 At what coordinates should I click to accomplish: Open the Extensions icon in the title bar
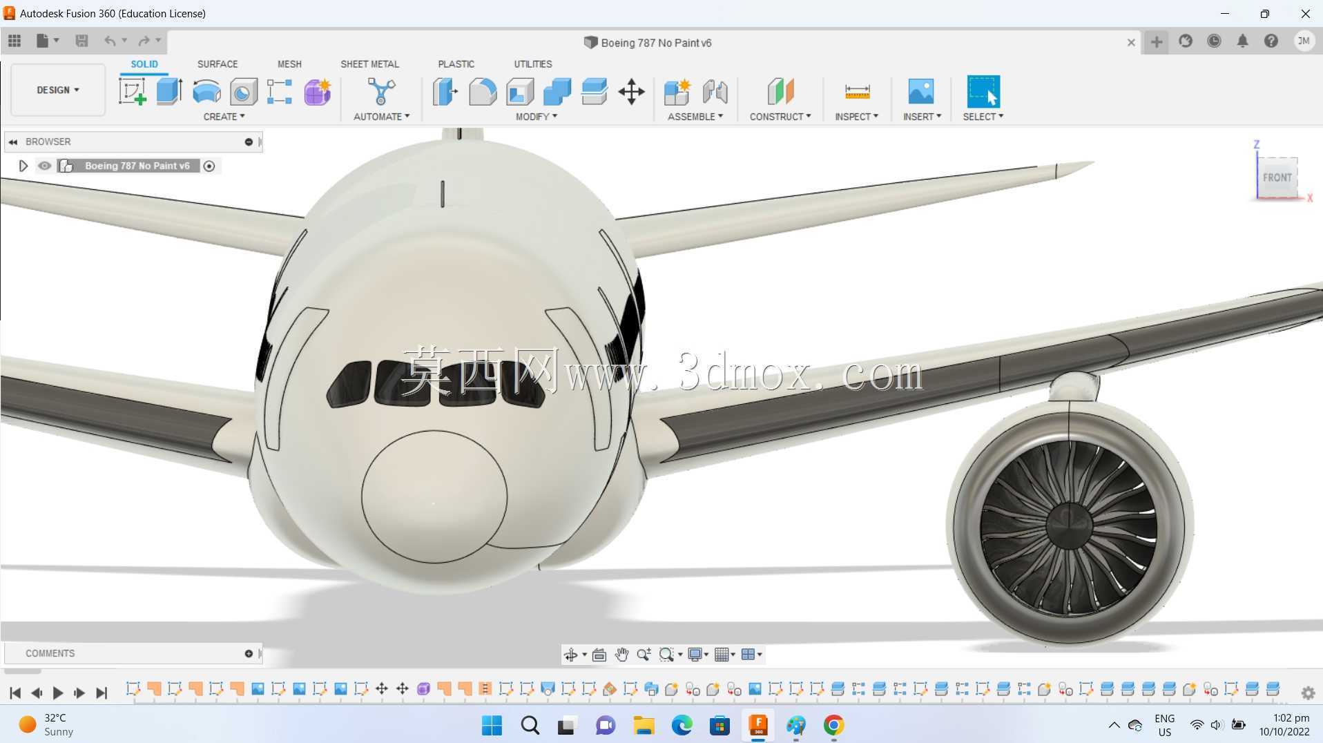point(1186,41)
